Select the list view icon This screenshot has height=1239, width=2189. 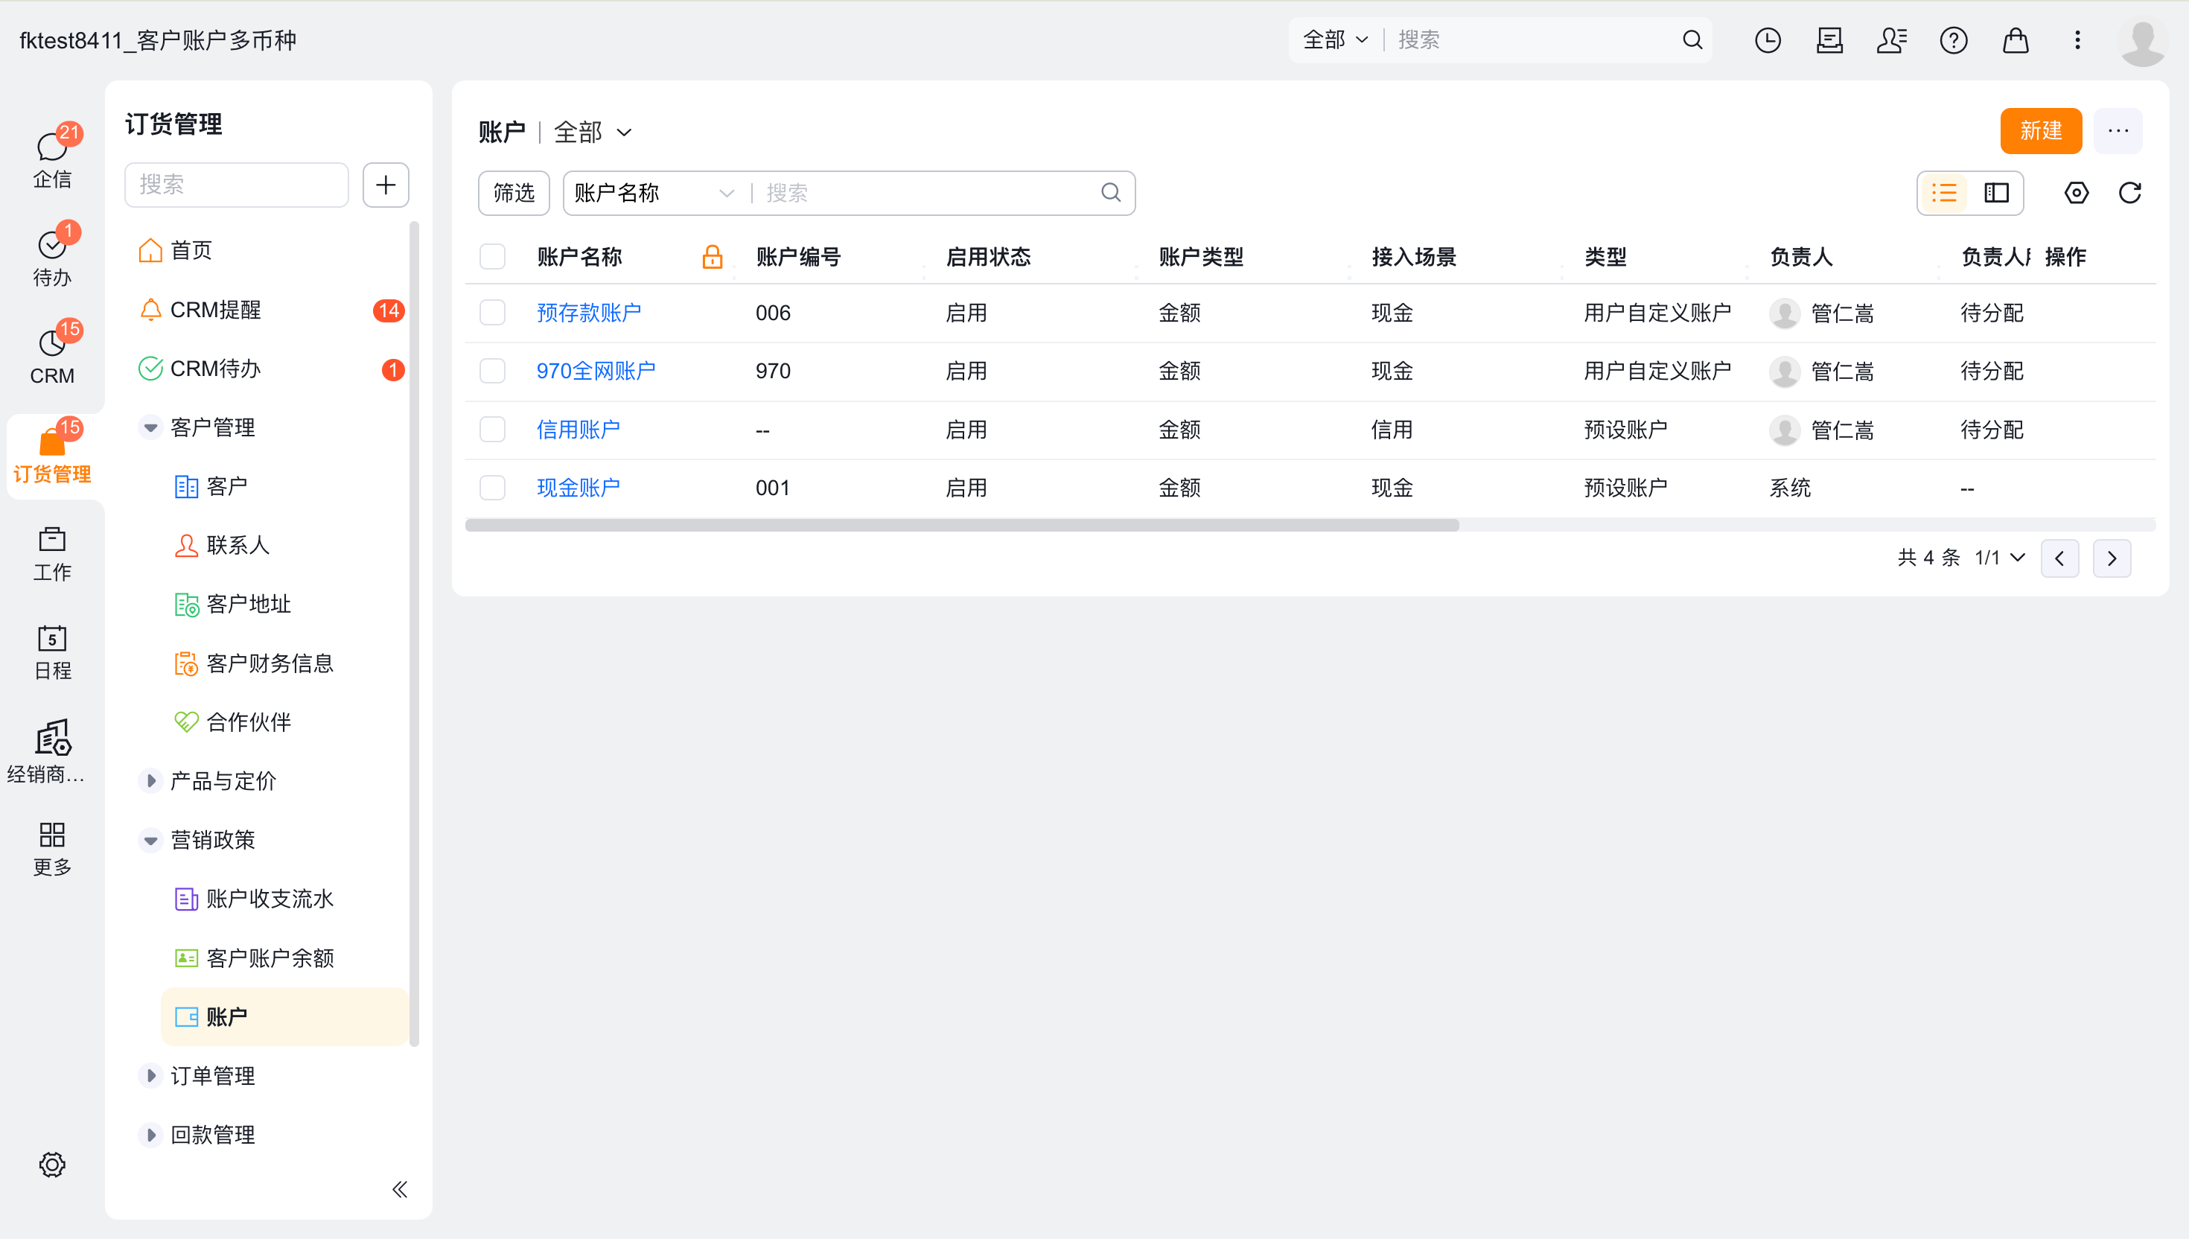pos(1944,193)
